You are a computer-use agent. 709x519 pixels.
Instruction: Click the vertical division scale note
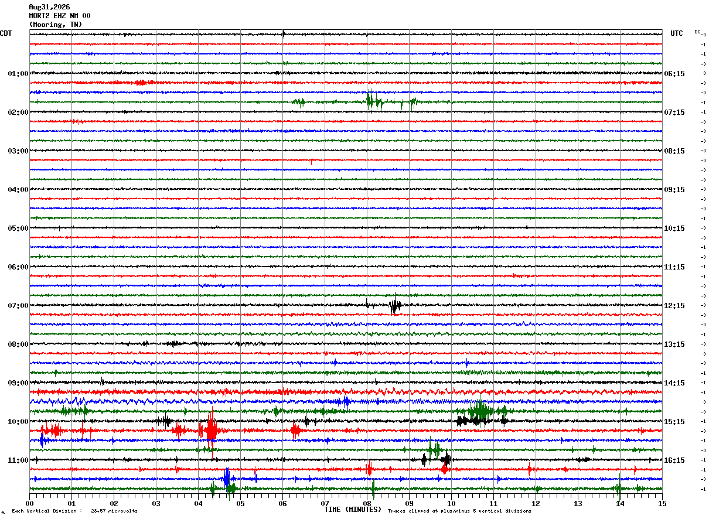coord(74,511)
